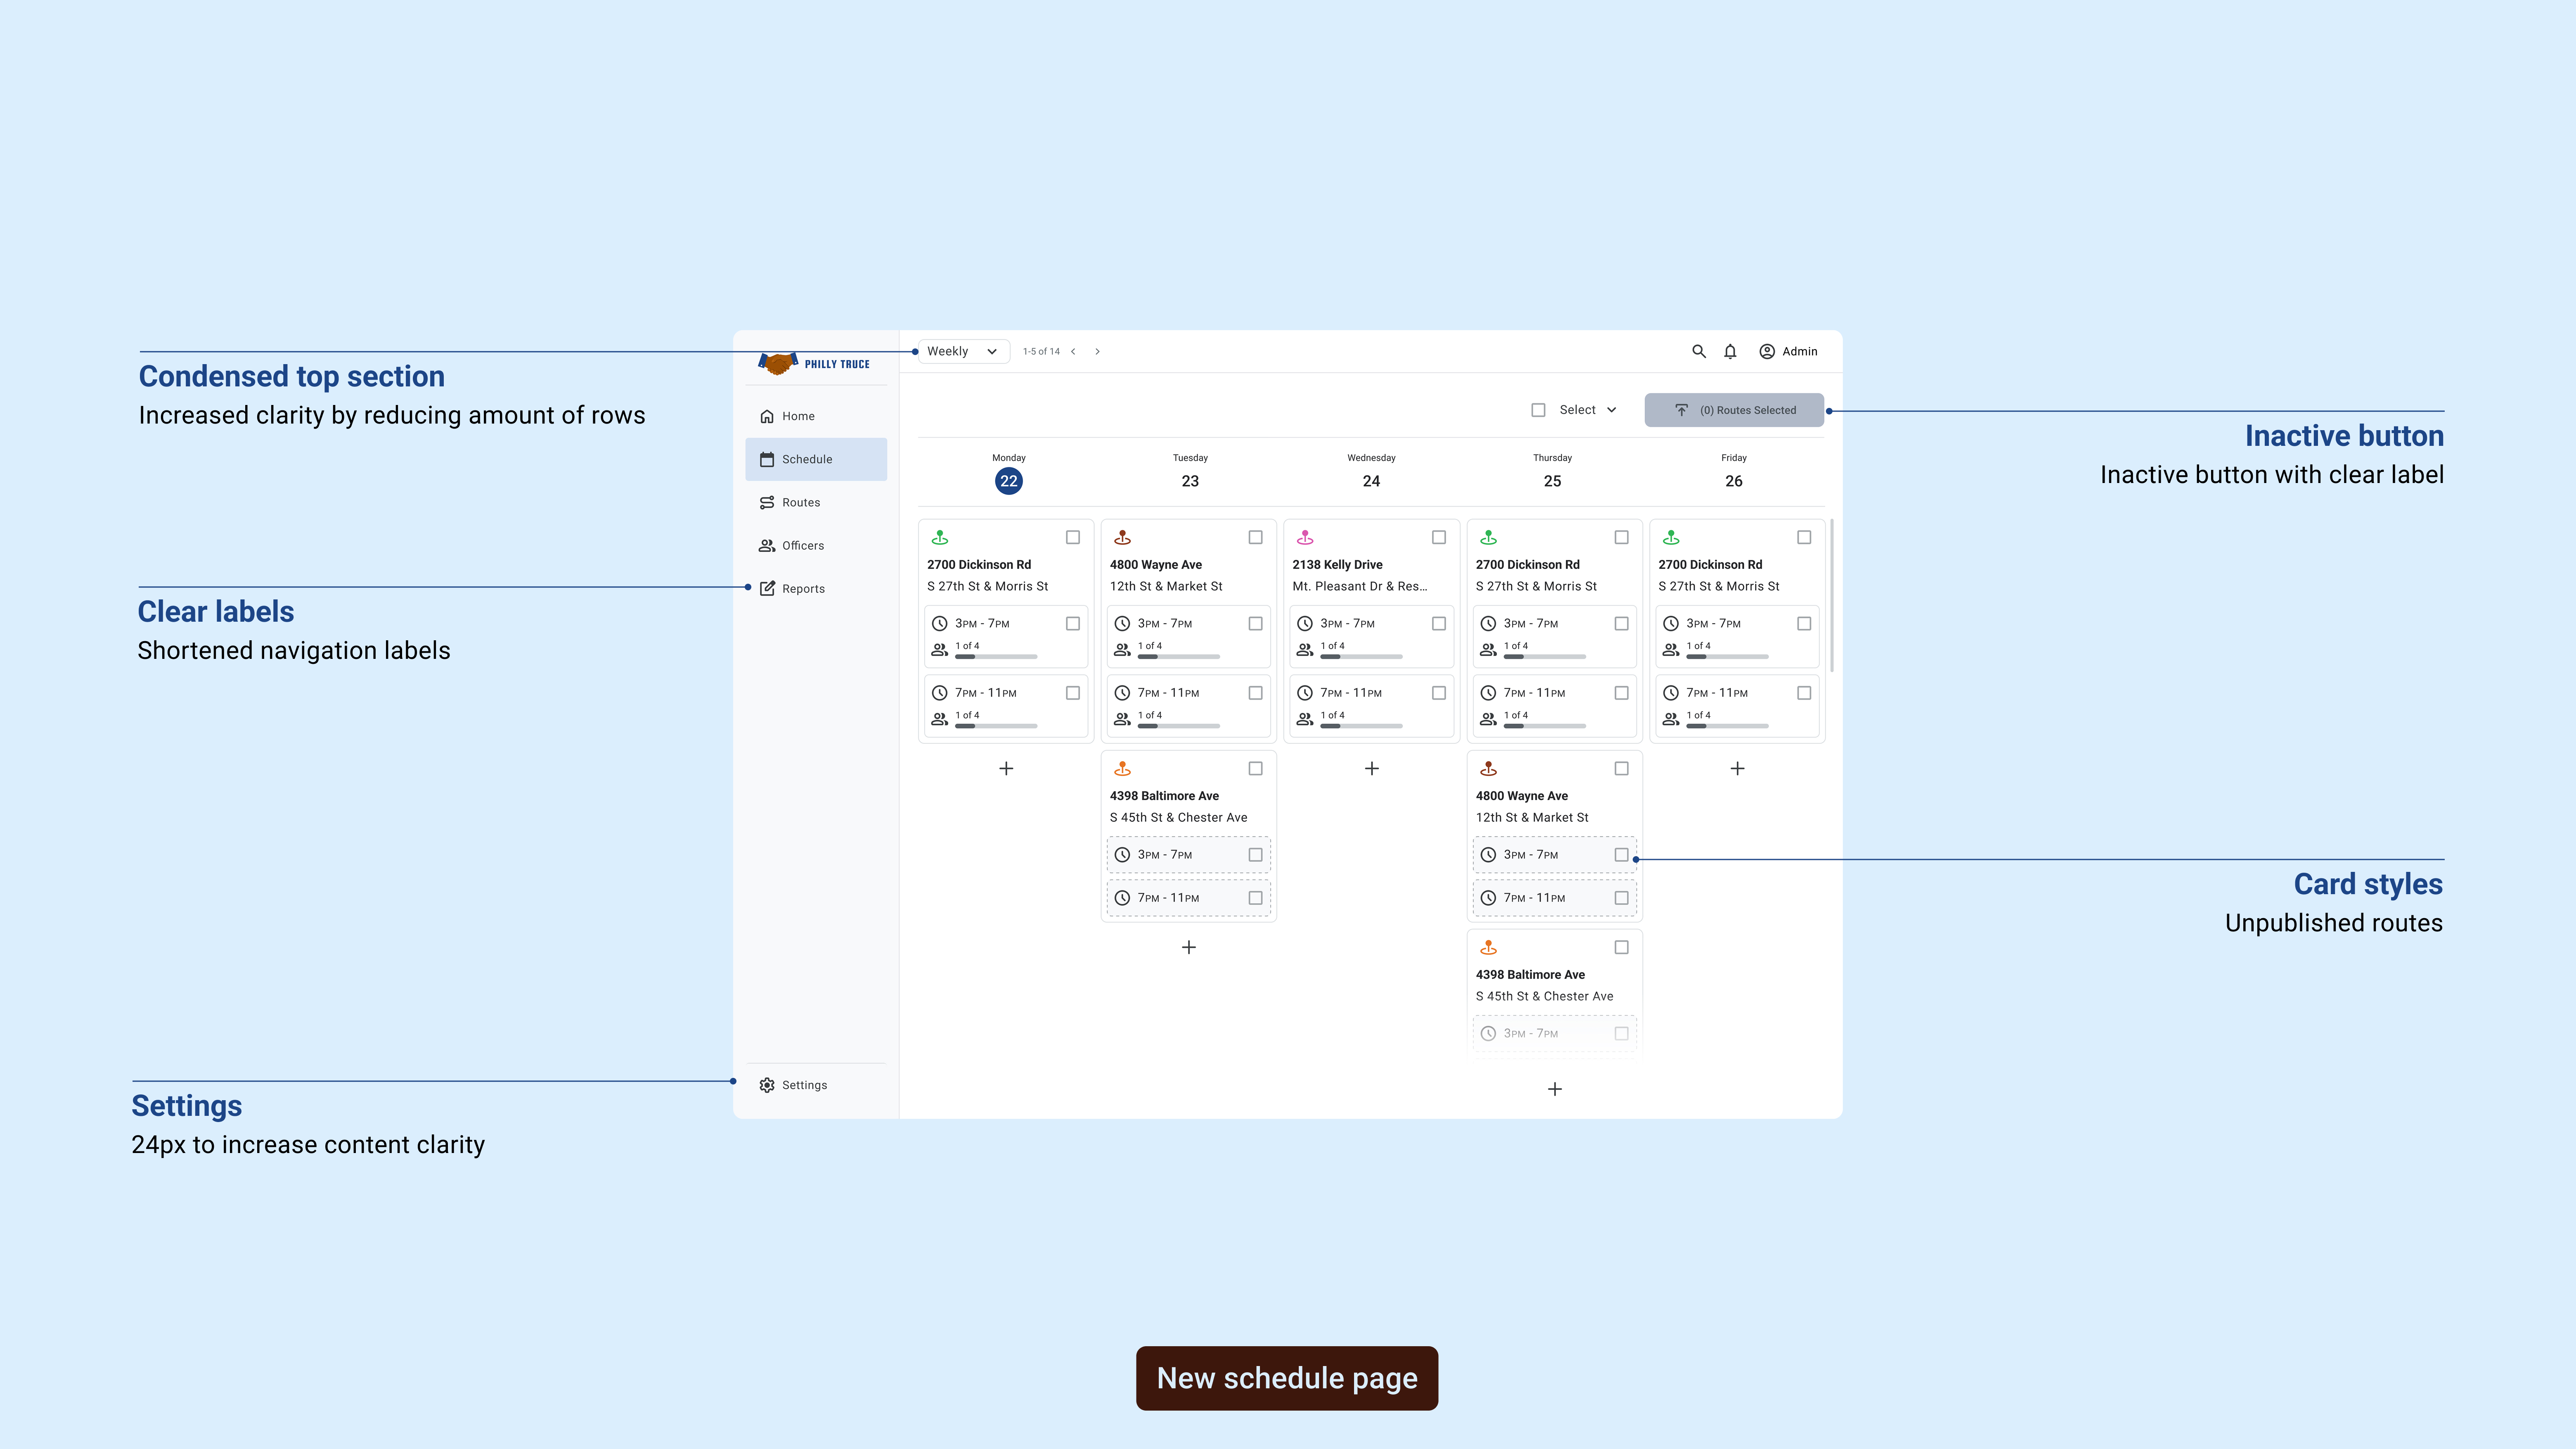The width and height of the screenshot is (2576, 1449).
Task: Select Routes in the left navigation
Action: tap(800, 502)
